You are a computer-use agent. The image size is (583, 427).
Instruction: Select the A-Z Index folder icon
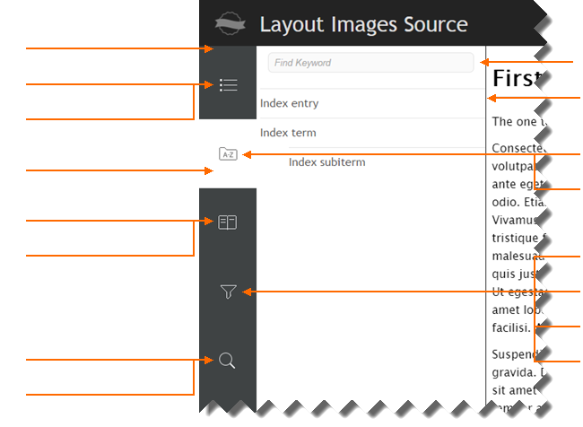click(x=228, y=154)
